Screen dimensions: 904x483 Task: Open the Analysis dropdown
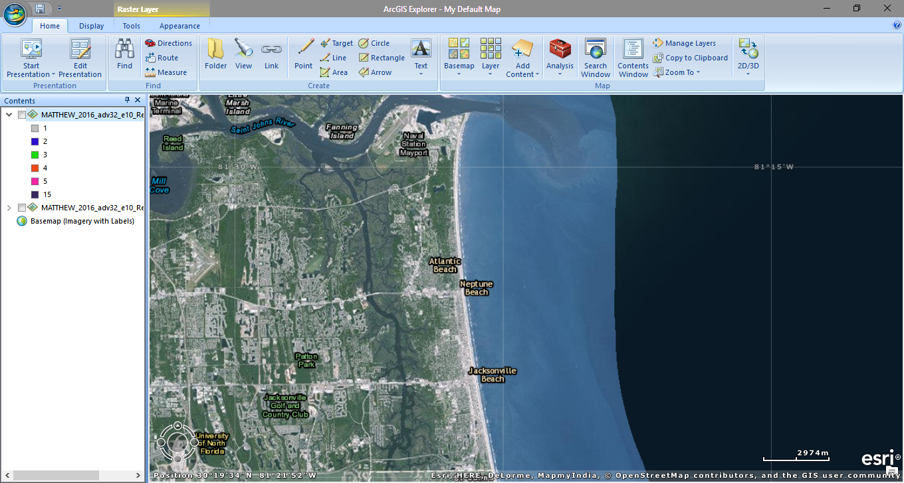(x=560, y=73)
